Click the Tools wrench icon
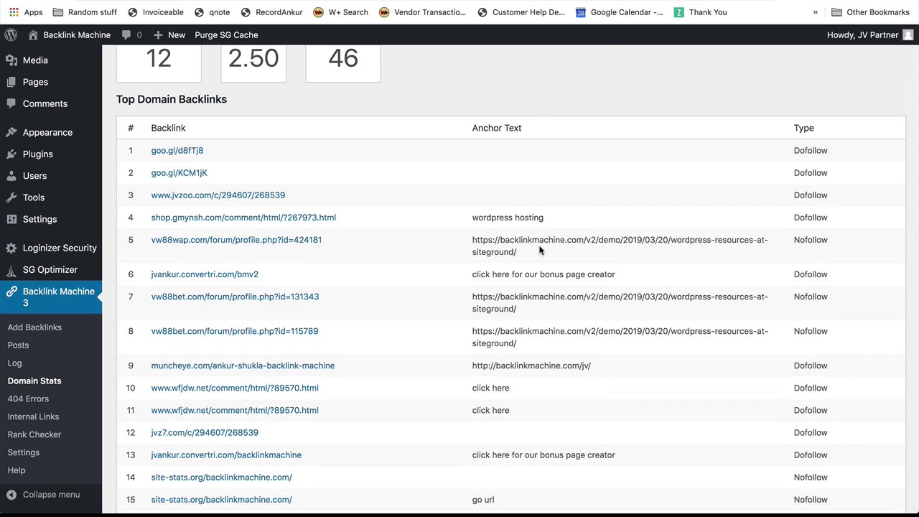 click(x=11, y=197)
